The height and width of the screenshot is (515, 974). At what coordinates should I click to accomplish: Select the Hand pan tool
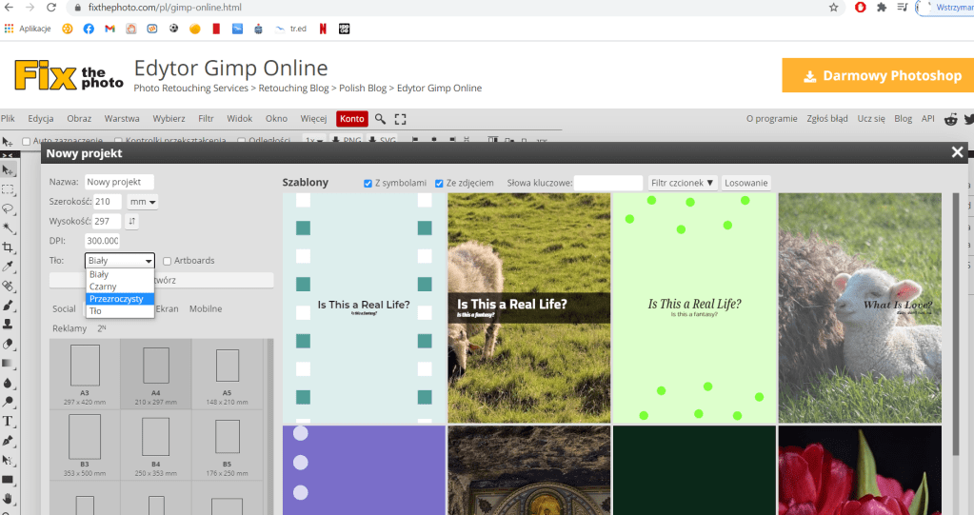click(8, 498)
